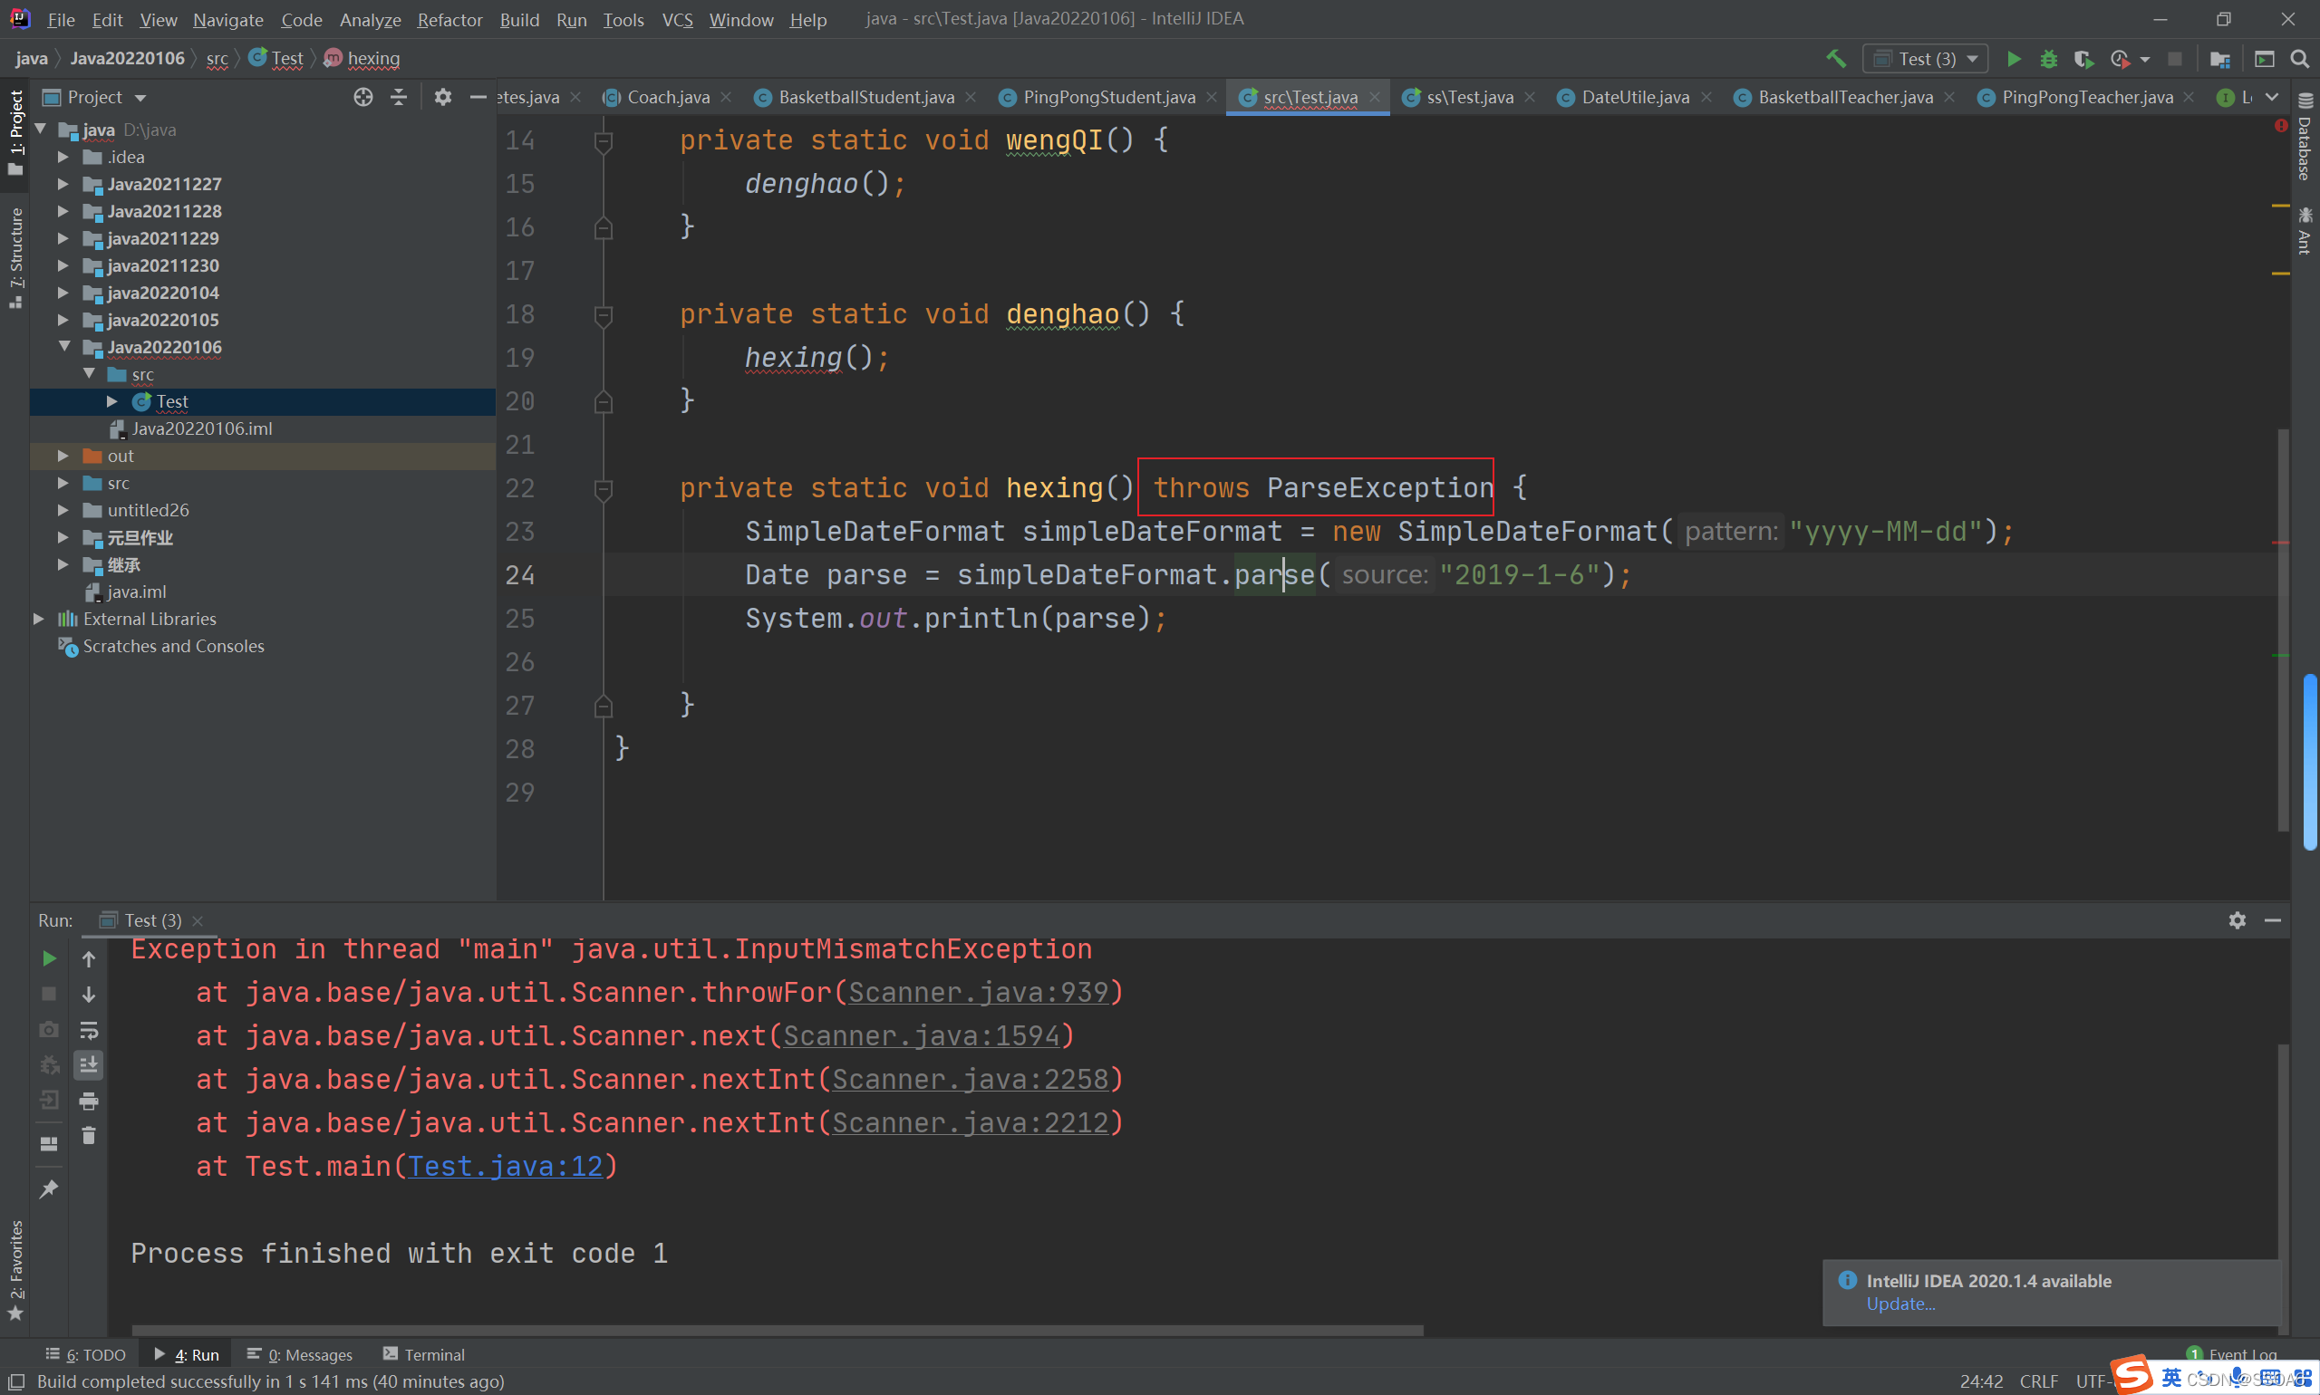Viewport: 2320px width, 1395px height.
Task: Click the Debug run configuration icon
Action: click(x=2048, y=58)
